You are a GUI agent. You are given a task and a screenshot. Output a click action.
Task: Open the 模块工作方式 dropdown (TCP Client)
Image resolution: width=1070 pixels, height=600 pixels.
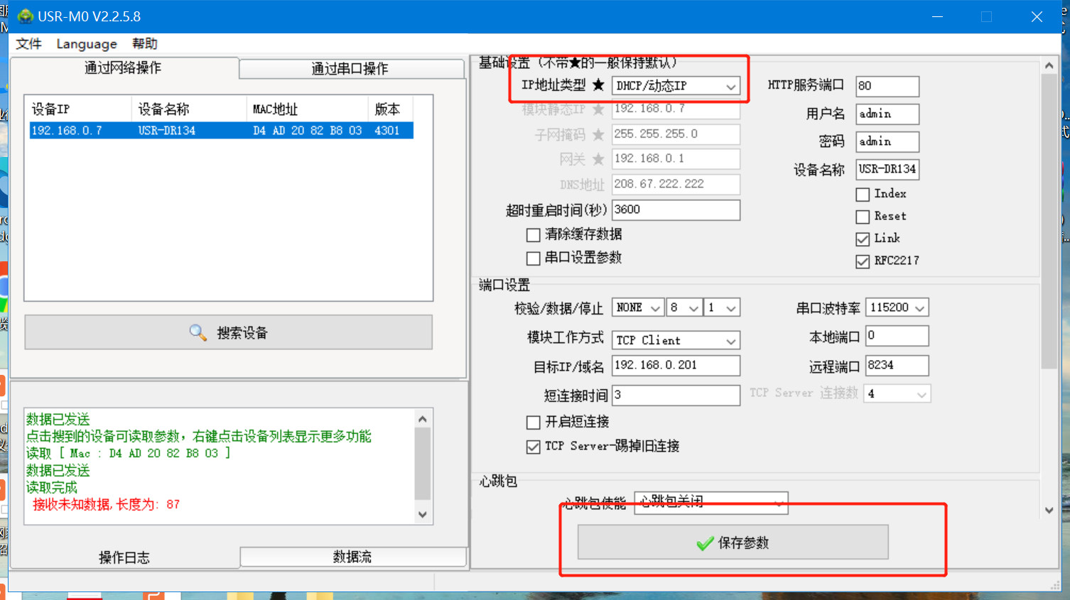676,341
